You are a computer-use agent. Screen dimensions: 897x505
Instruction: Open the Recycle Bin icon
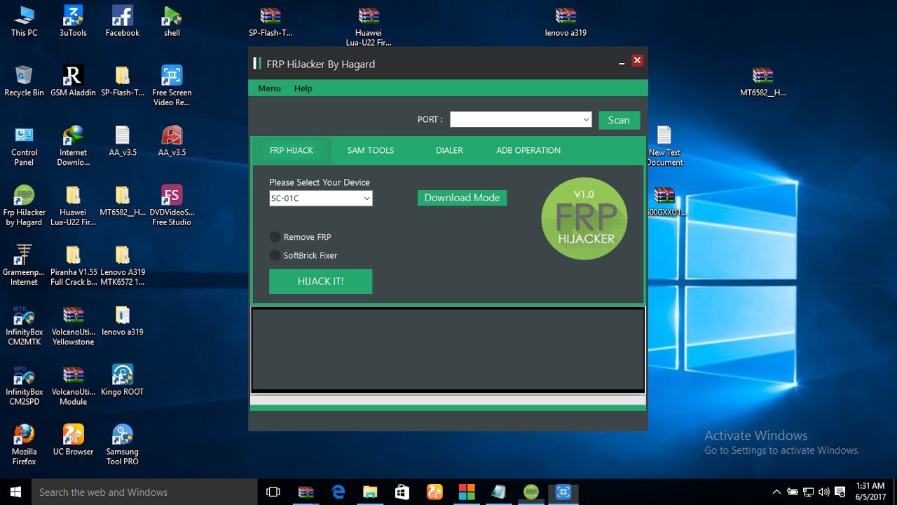[24, 81]
